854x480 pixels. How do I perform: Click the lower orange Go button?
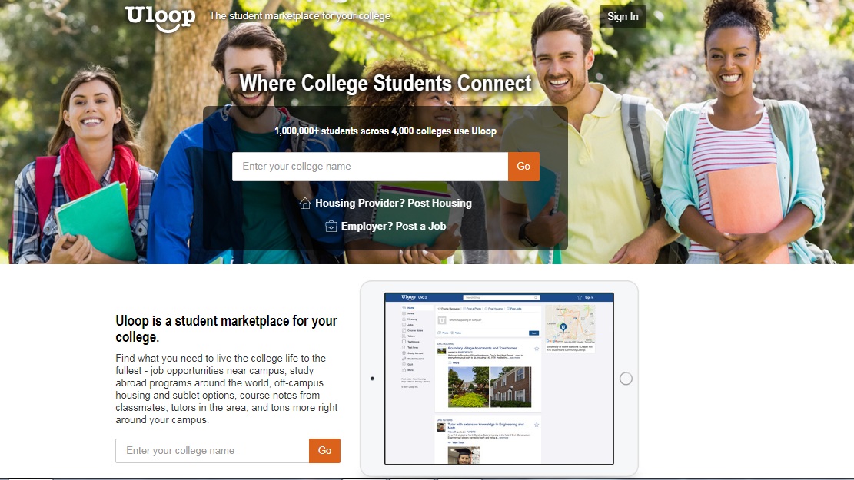click(x=324, y=451)
